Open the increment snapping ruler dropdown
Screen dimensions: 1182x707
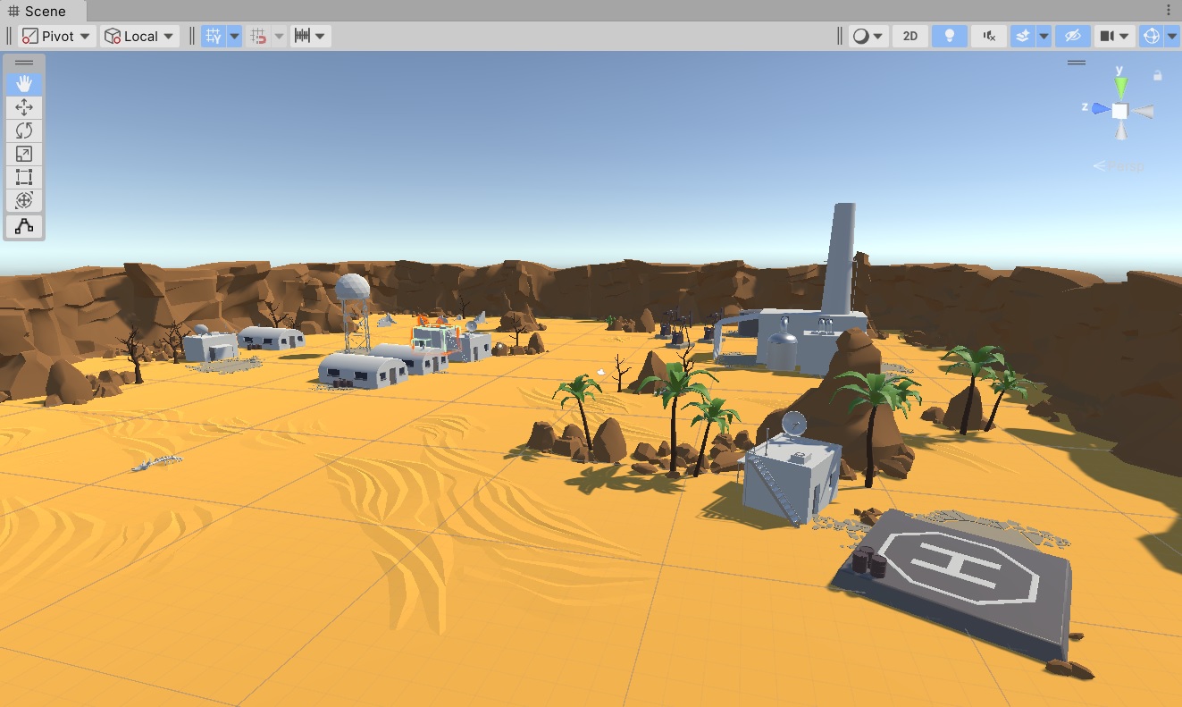point(311,36)
